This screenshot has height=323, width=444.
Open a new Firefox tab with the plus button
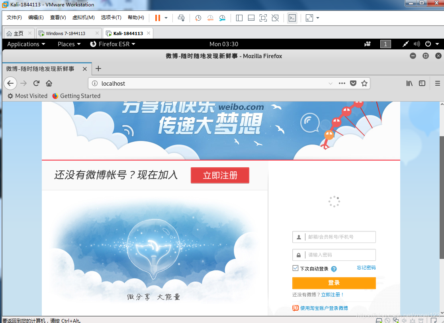pyautogui.click(x=98, y=69)
